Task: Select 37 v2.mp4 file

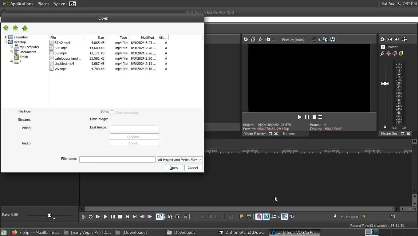Action: pos(62,43)
